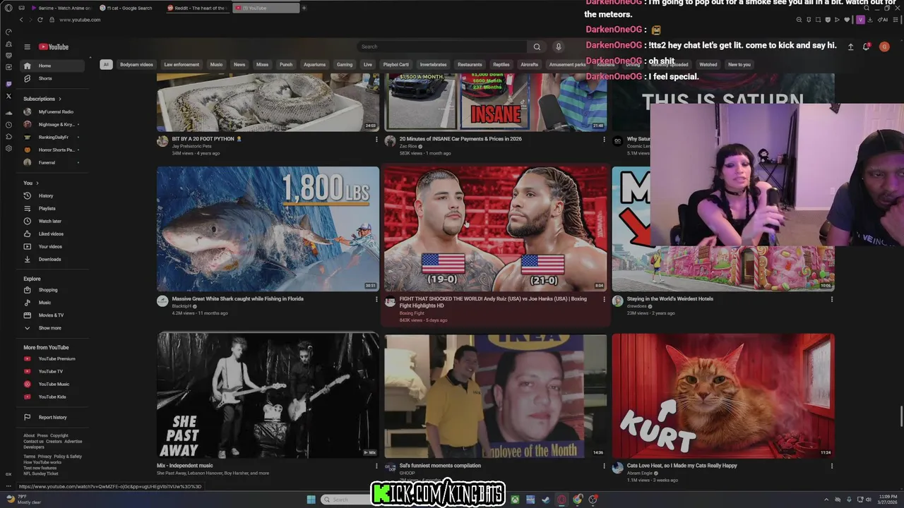Open Sal's funniest moments compilation title

pyautogui.click(x=440, y=466)
